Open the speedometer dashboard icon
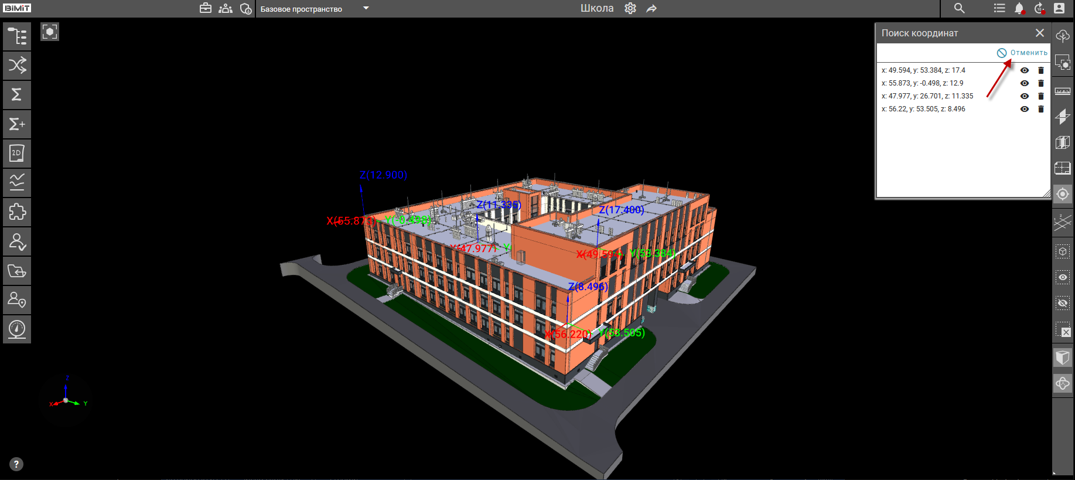 point(17,329)
